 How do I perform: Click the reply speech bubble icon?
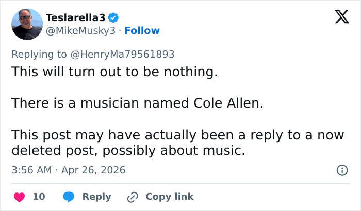pos(68,197)
